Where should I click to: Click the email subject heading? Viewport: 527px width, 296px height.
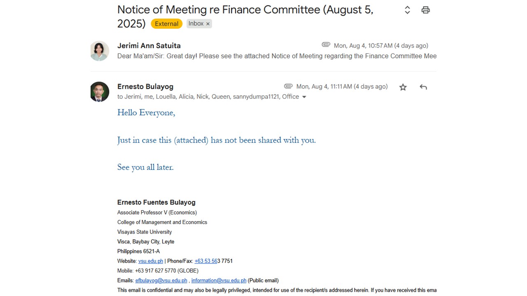point(245,10)
